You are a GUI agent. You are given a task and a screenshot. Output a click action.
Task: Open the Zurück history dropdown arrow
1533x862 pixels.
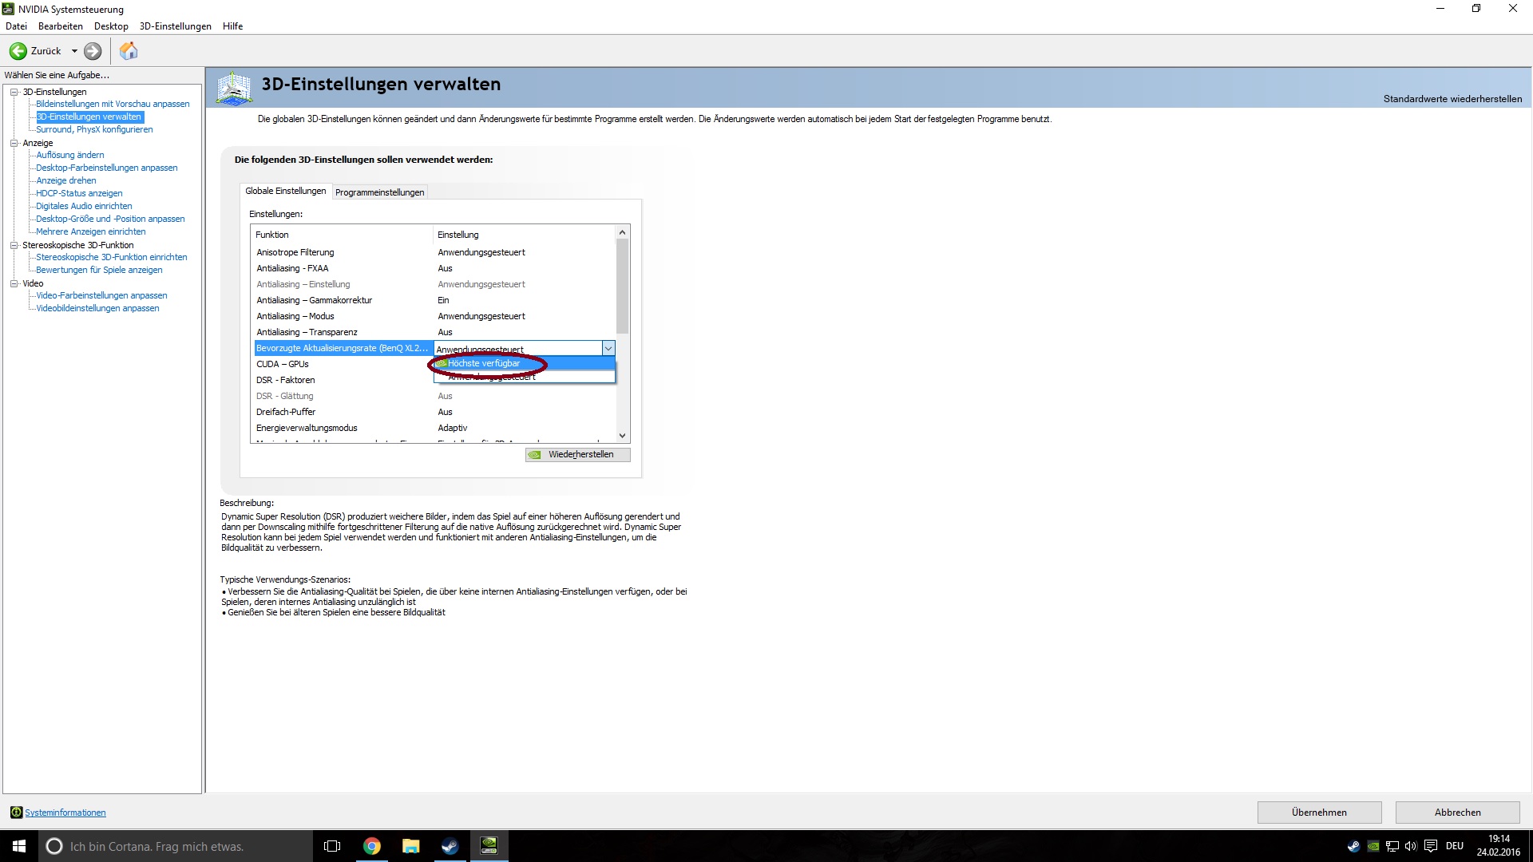74,51
